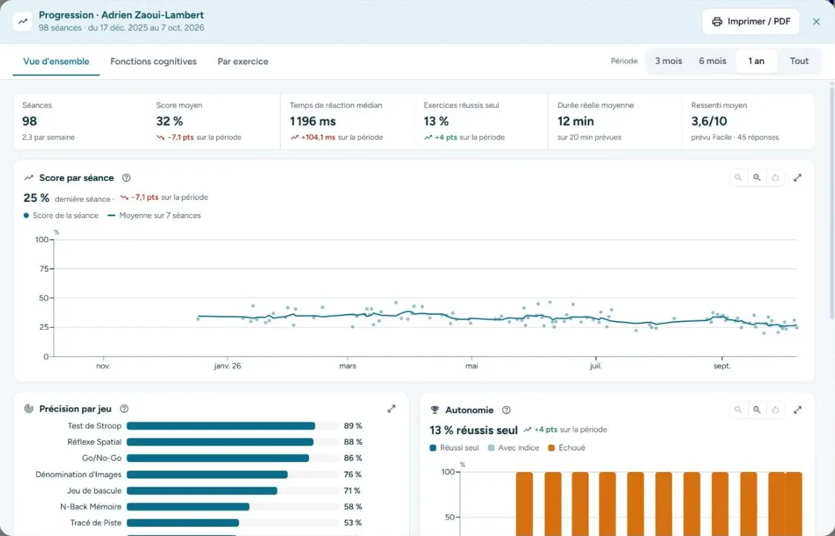
Task: Toggle the Moyenne sur 7 séances legend series
Action: pyautogui.click(x=154, y=216)
